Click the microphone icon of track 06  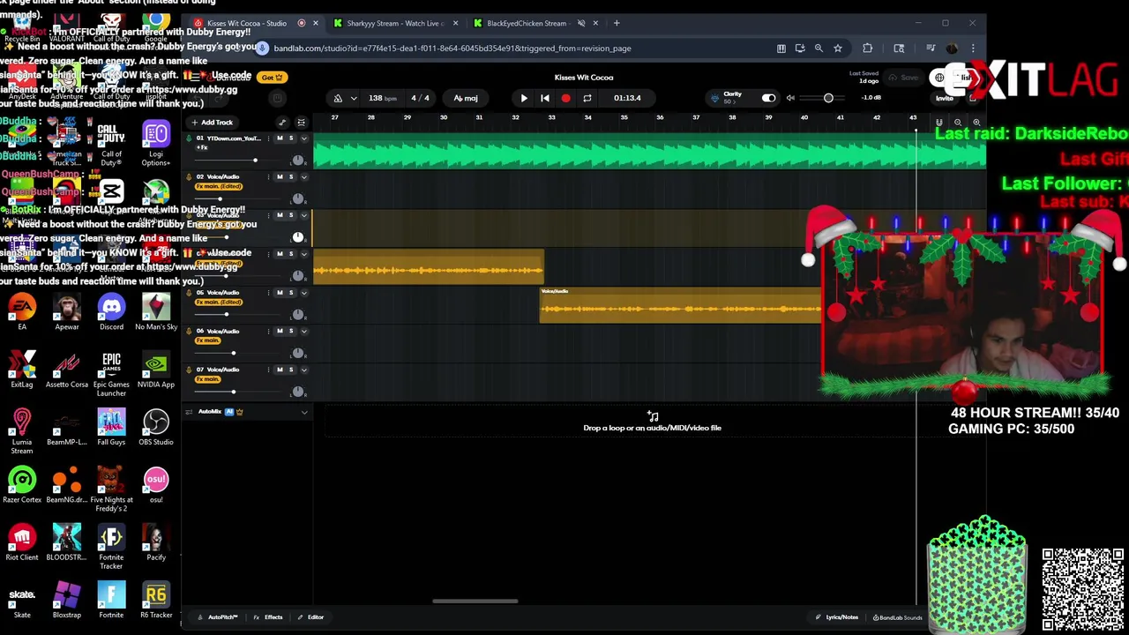(188, 331)
